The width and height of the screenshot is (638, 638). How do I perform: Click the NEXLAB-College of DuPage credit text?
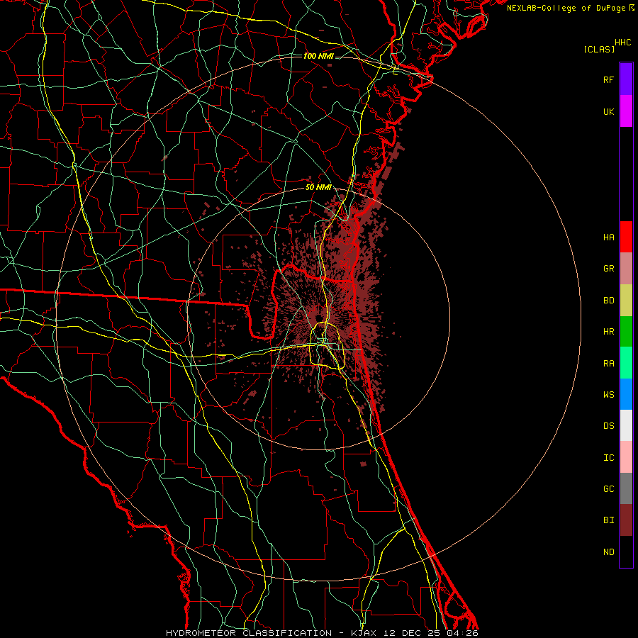[566, 8]
